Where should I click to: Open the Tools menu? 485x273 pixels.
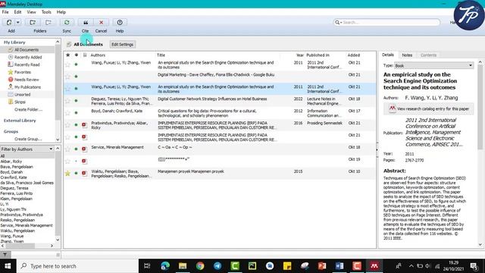click(46, 12)
